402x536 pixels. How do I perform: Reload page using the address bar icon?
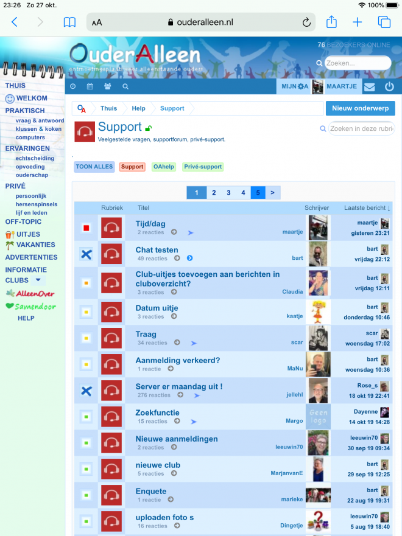pyautogui.click(x=306, y=23)
